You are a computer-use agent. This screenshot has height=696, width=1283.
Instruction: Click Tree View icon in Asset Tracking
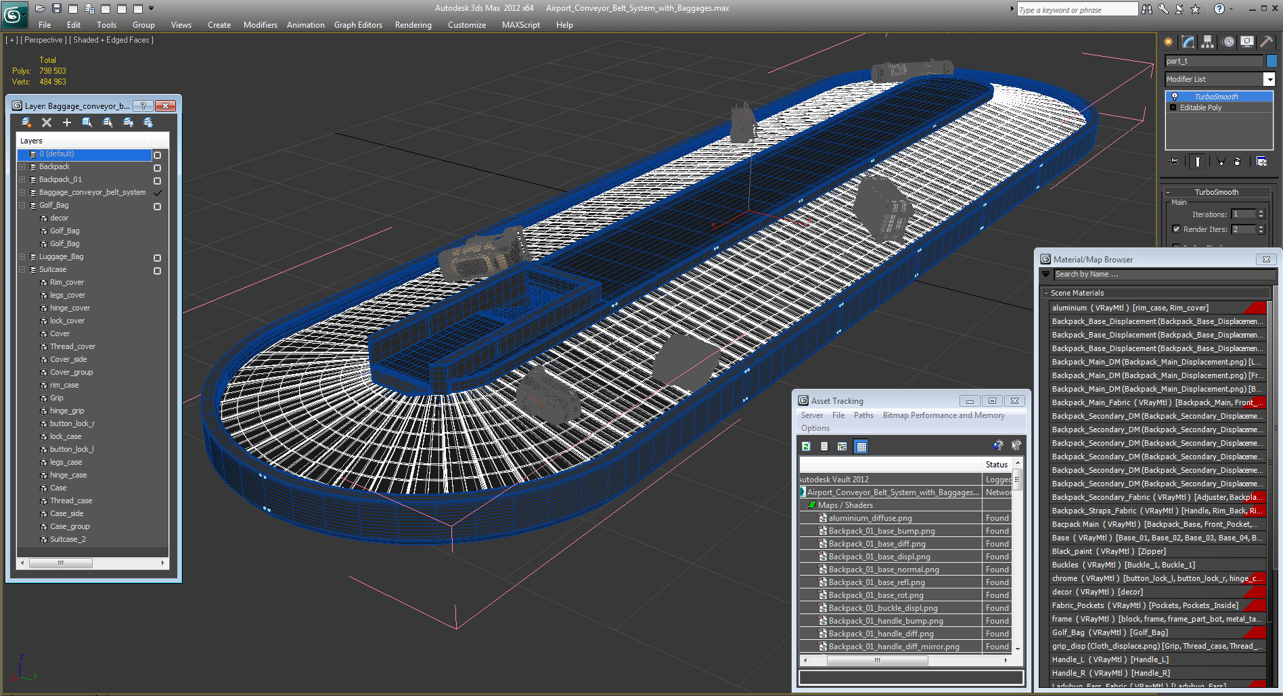[x=842, y=446]
